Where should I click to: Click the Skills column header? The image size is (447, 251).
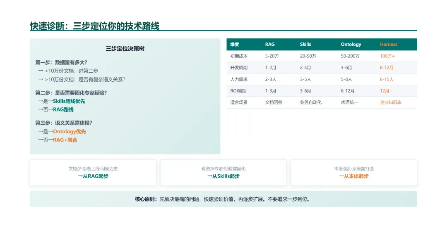[305, 44]
